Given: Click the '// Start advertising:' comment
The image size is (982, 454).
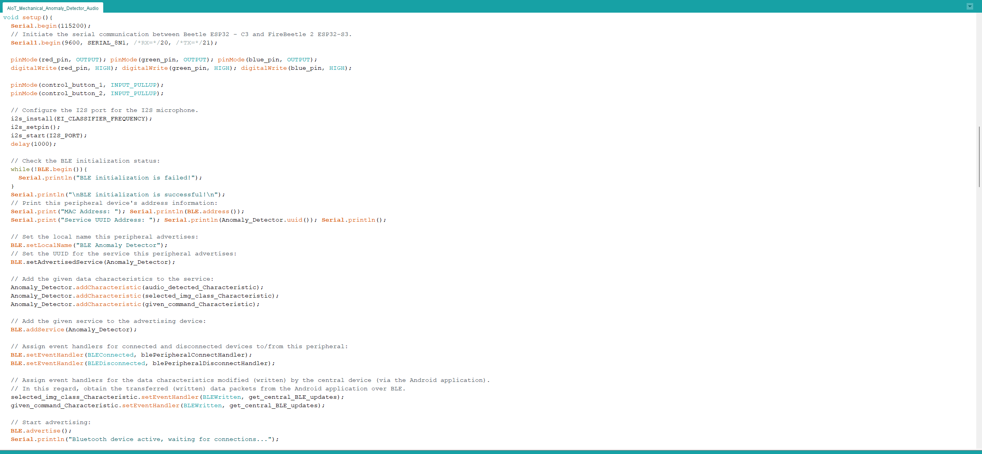Looking at the screenshot, I should click(x=51, y=422).
